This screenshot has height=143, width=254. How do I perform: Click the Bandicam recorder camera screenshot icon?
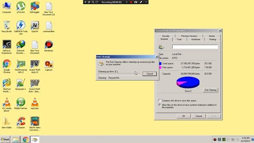tap(136, 2)
